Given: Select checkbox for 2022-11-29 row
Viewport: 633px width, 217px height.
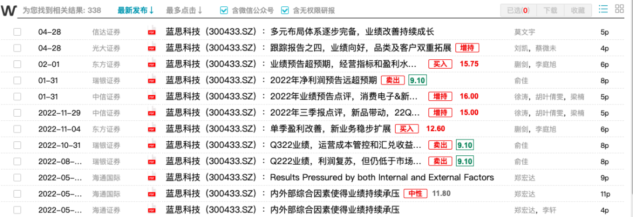Looking at the screenshot, I should [x=18, y=113].
